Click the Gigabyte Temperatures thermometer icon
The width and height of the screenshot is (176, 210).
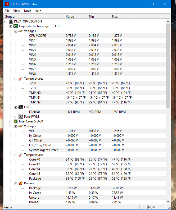(x=20, y=79)
